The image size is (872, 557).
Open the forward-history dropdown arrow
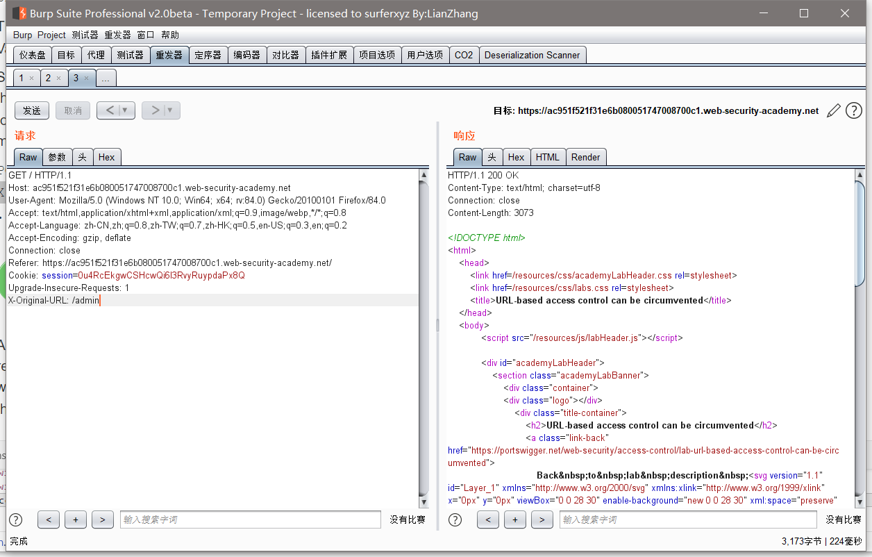click(169, 110)
